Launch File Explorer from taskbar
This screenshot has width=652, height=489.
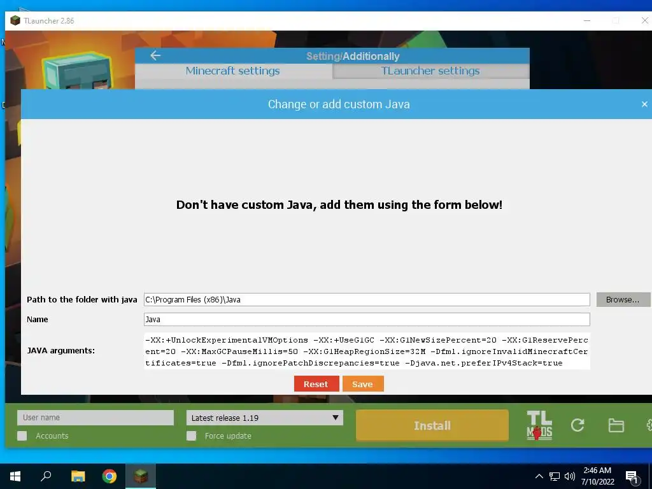78,476
